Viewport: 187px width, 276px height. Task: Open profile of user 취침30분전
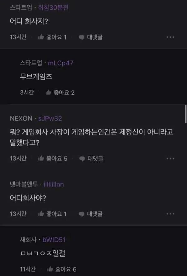tap(53, 8)
